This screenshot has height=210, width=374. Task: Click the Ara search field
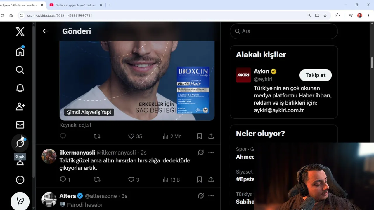284,31
